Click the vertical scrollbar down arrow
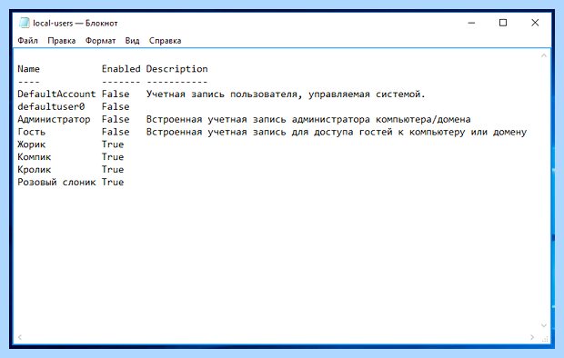Image resolution: width=564 pixels, height=358 pixels. tap(543, 325)
